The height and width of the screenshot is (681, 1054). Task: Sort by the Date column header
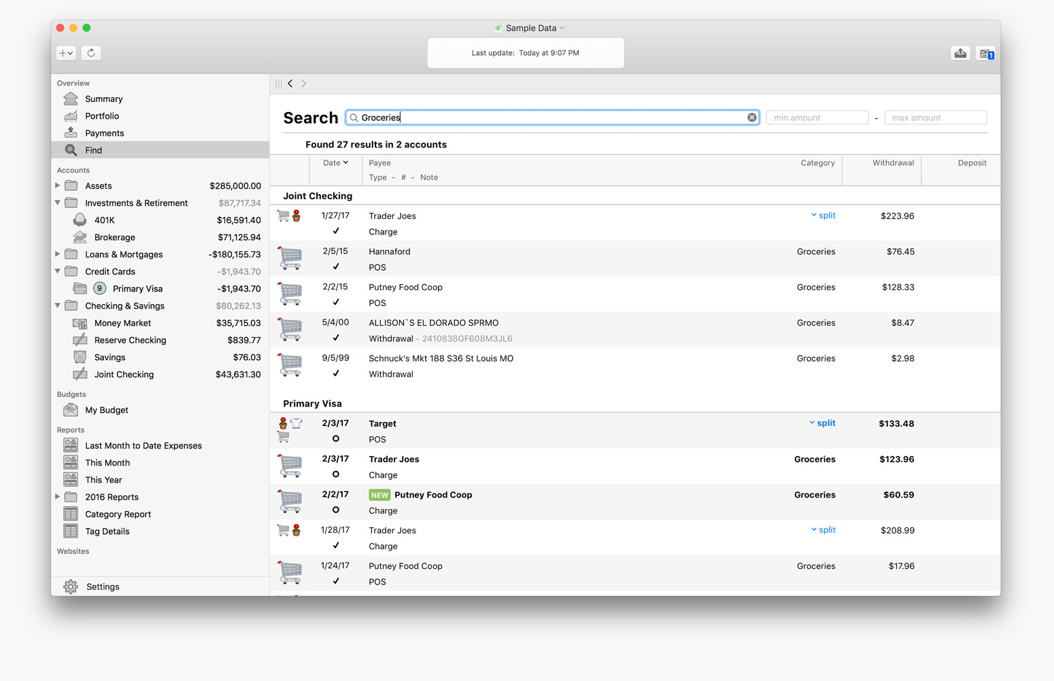coord(335,163)
